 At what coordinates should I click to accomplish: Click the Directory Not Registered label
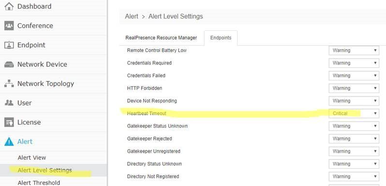(x=153, y=176)
